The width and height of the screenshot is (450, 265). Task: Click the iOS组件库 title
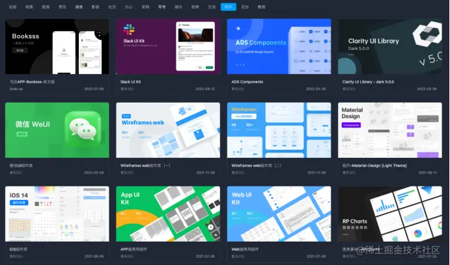[18, 249]
